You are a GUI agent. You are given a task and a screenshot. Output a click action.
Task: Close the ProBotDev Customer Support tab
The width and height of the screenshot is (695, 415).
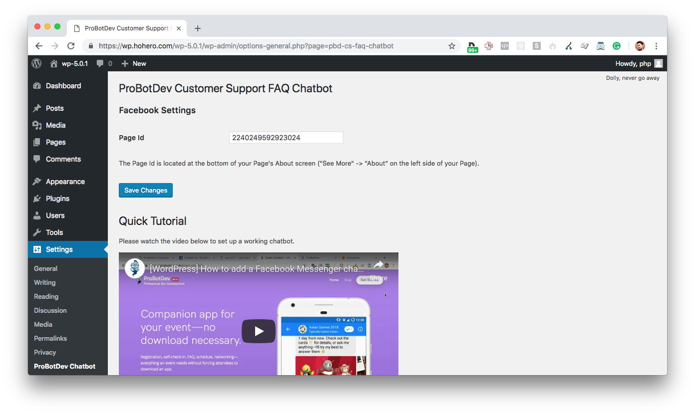(x=179, y=28)
